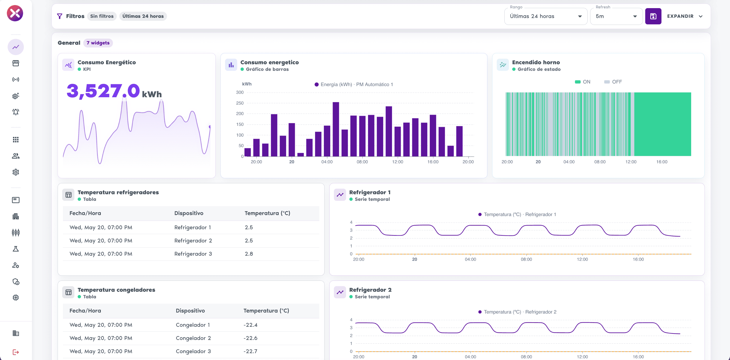Open the users group sidebar icon
Viewport: 730px width, 360px height.
point(16,156)
